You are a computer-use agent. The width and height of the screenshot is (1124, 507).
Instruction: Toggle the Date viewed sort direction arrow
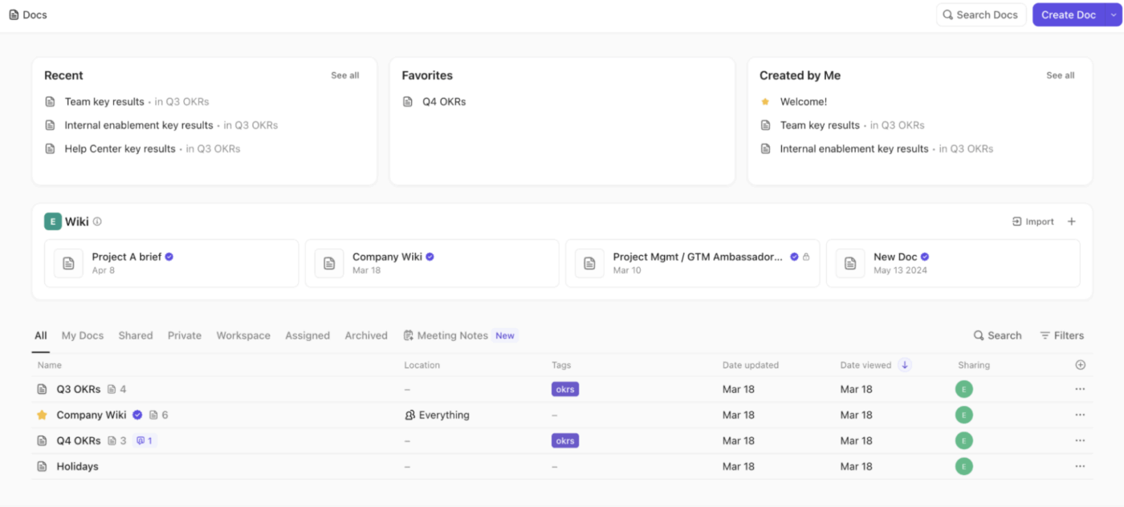pyautogui.click(x=904, y=364)
